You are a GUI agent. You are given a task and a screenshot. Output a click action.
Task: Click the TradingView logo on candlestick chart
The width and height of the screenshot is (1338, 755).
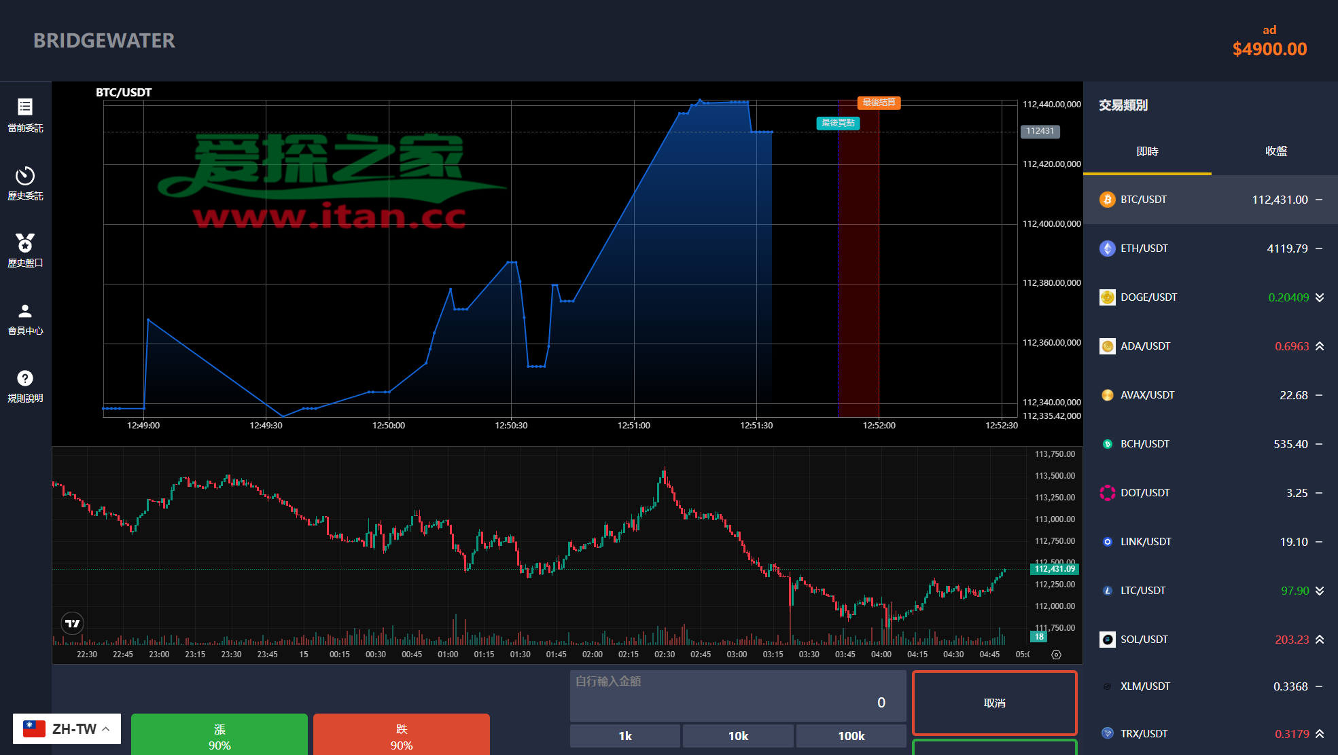point(72,623)
